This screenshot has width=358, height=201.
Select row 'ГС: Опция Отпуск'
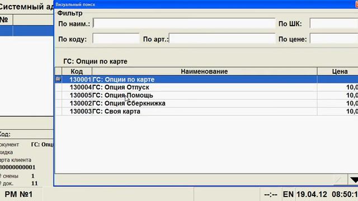[206, 87]
